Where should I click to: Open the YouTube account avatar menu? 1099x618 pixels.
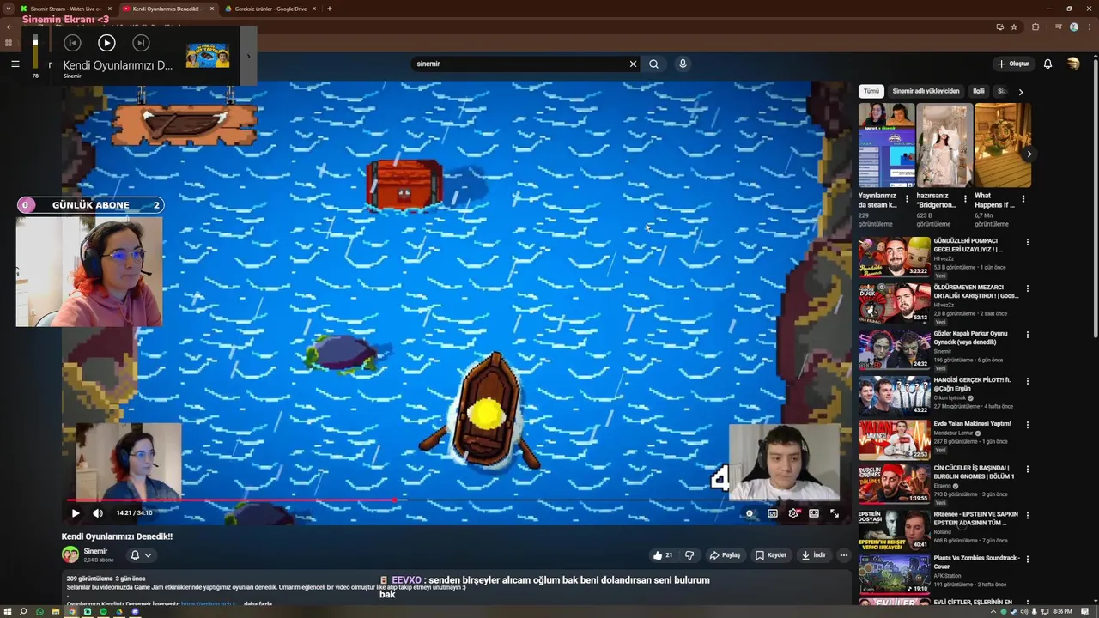[x=1073, y=64]
